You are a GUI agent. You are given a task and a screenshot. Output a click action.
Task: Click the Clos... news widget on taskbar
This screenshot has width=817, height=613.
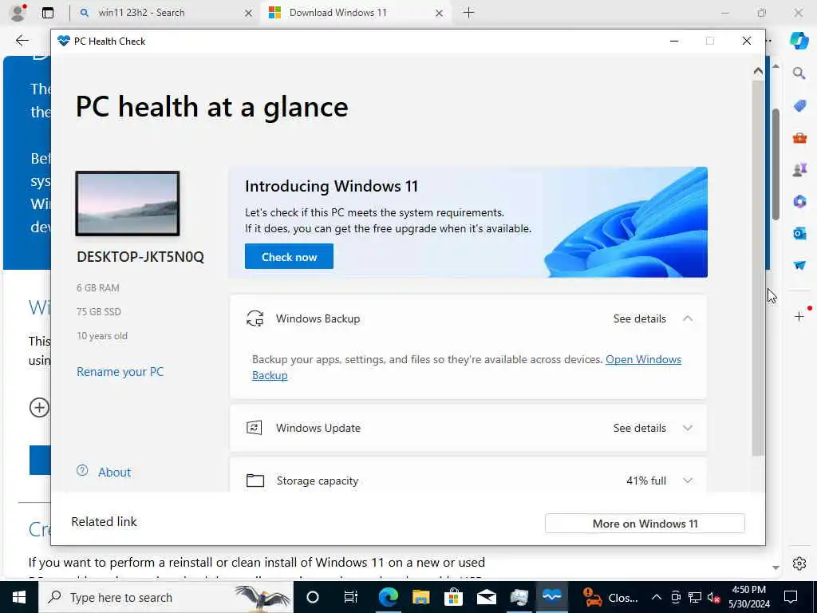pyautogui.click(x=610, y=597)
